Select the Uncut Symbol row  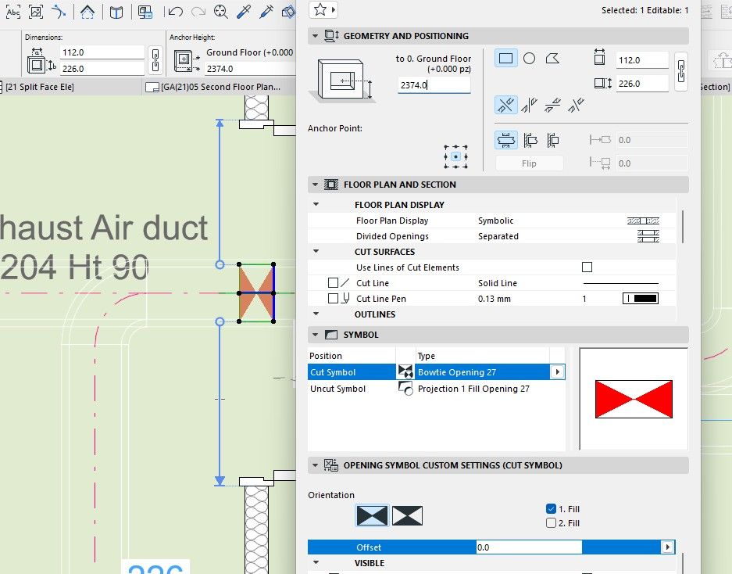pos(436,389)
